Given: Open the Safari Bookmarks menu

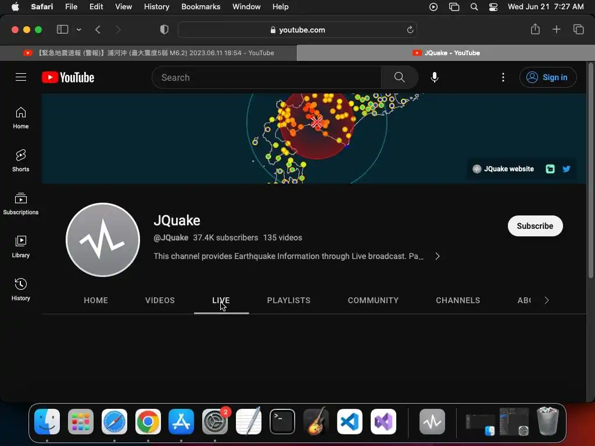Looking at the screenshot, I should 200,7.
